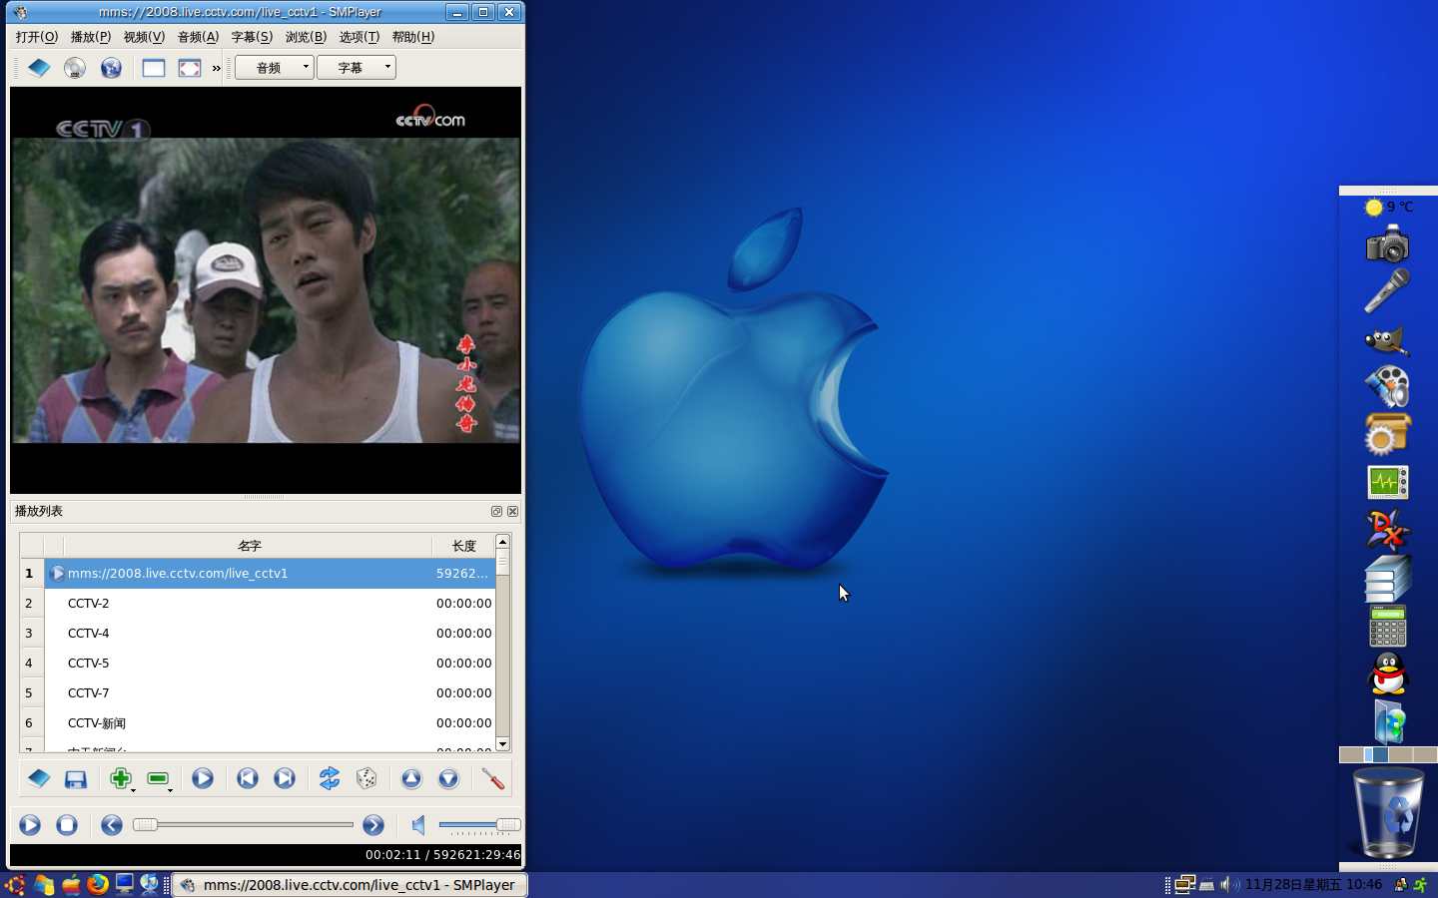Viewport: 1438px width, 898px height.
Task: Launch Firefox from the taskbar
Action: click(98, 885)
